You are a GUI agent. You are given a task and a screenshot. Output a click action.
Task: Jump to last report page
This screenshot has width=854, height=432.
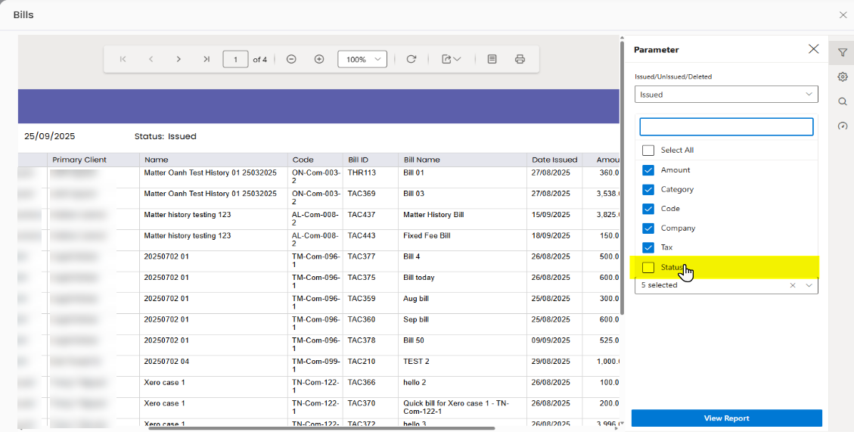coord(206,59)
